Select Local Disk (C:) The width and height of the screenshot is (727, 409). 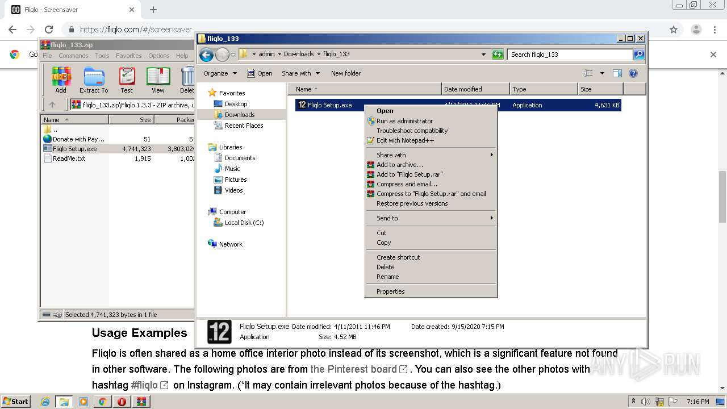tap(244, 223)
